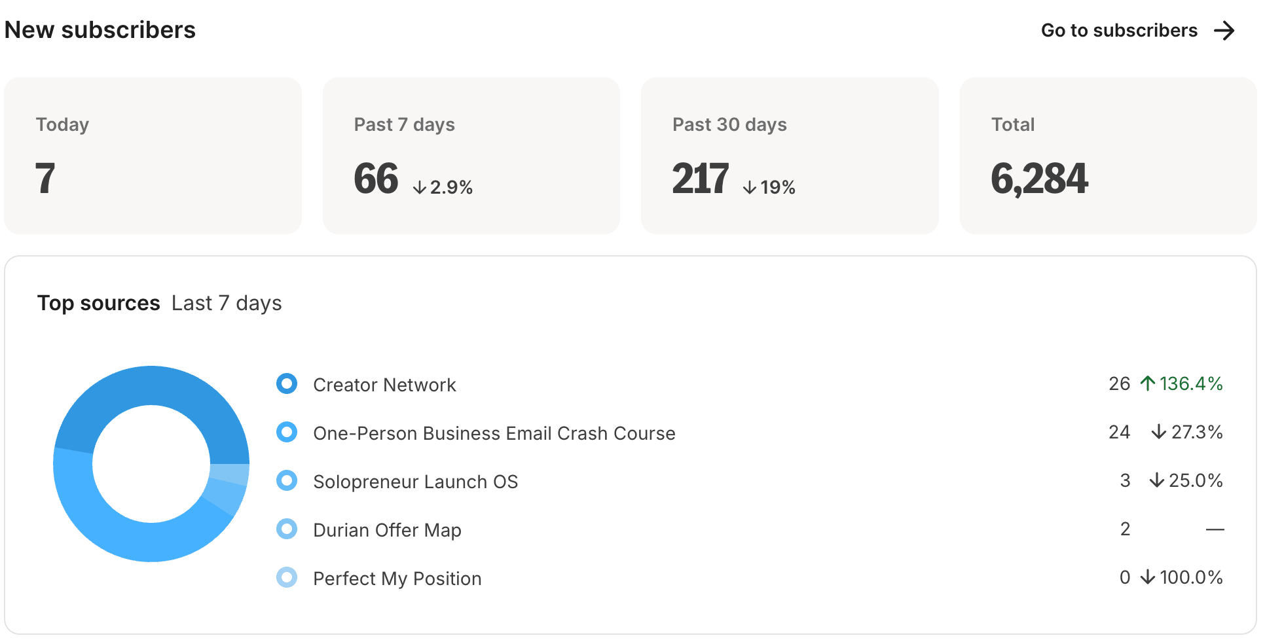Click the Creator Network source label
The image size is (1265, 640).
point(384,385)
